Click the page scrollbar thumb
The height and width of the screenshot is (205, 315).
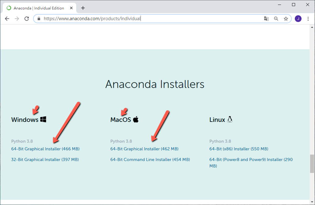tap(312, 164)
